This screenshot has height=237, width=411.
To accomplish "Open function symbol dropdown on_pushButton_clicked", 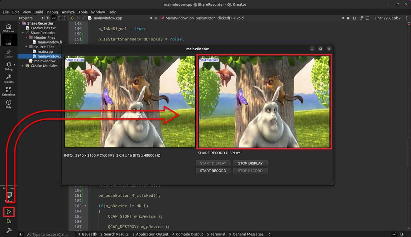I will [x=252, y=18].
